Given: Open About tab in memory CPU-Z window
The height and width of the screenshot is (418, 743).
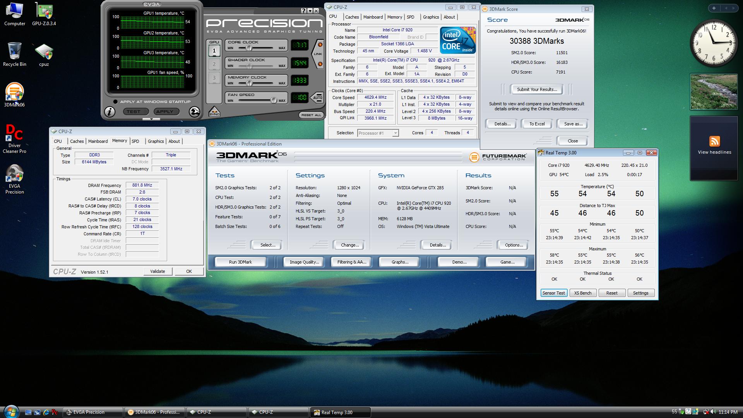Looking at the screenshot, I should pyautogui.click(x=174, y=141).
